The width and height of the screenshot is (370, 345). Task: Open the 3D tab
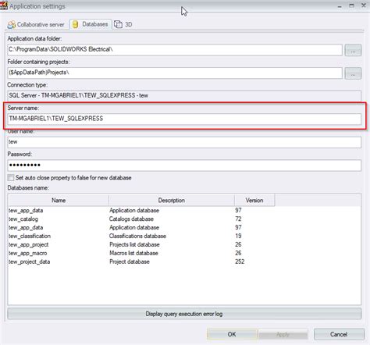[x=123, y=24]
